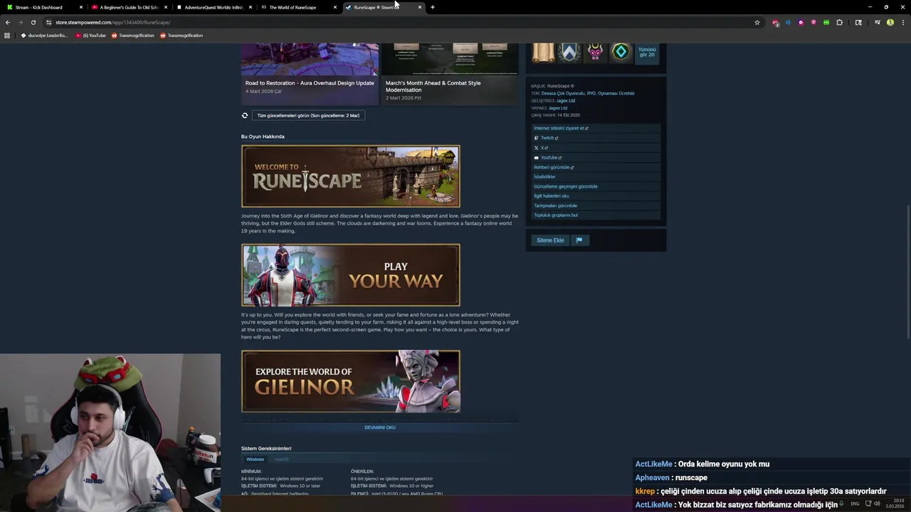Viewport: 911px width, 512px height.
Task: Expand description with DEVAMINI OKU
Action: pos(380,427)
